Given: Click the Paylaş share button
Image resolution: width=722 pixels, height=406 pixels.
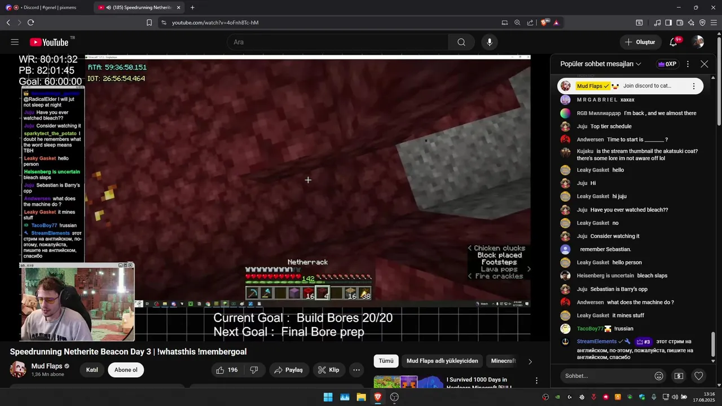Looking at the screenshot, I should click(x=289, y=370).
